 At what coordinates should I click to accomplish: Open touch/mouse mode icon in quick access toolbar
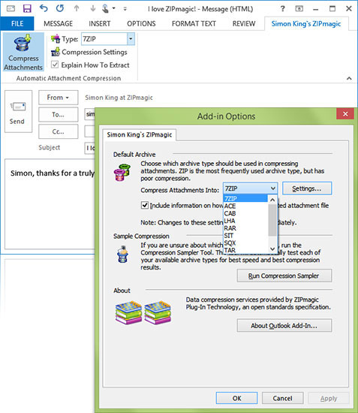pyautogui.click(x=105, y=8)
